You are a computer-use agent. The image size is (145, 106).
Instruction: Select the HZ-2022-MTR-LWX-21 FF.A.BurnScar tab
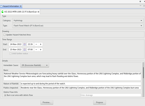pos(21,12)
